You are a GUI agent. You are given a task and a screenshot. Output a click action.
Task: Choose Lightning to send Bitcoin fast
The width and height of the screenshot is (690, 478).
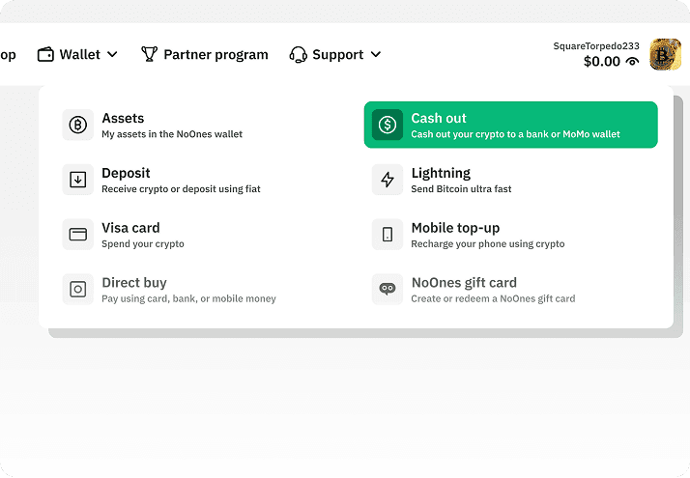(441, 174)
